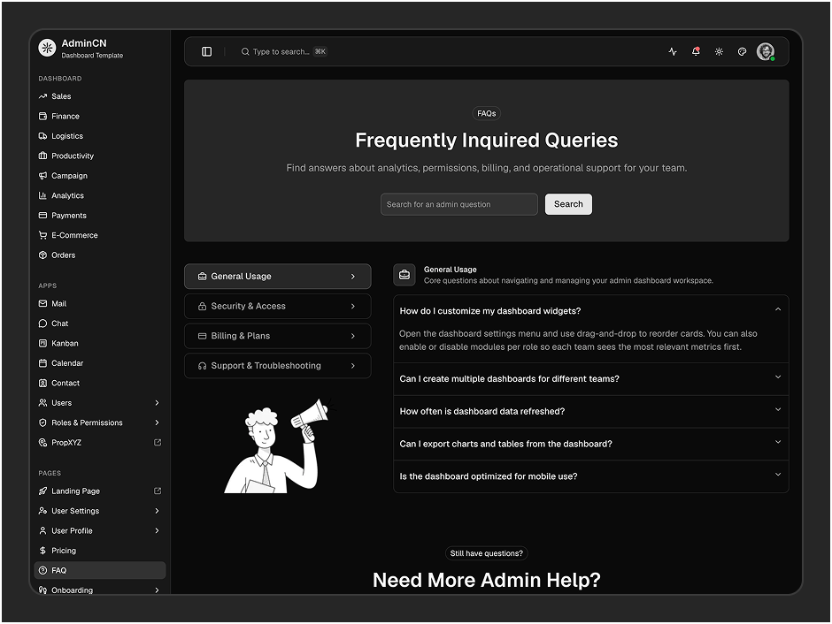Select Support & Troubleshooting category
This screenshot has width=832, height=624.
[278, 366]
